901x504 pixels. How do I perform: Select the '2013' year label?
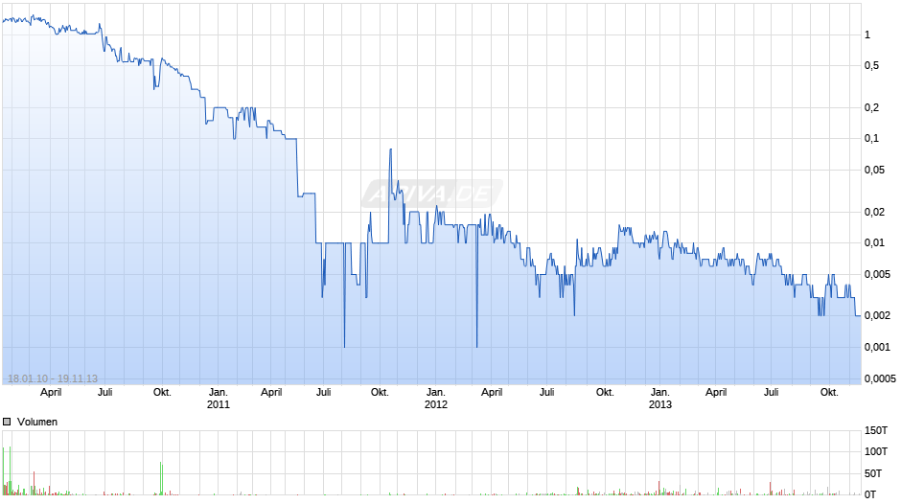coord(660,404)
